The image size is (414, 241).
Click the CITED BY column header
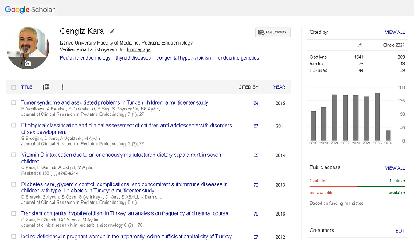click(x=248, y=87)
